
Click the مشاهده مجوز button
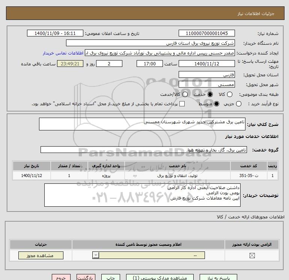pos(41,256)
